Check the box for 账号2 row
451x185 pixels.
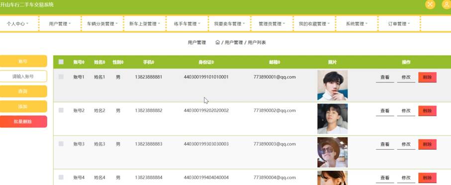tap(61, 111)
